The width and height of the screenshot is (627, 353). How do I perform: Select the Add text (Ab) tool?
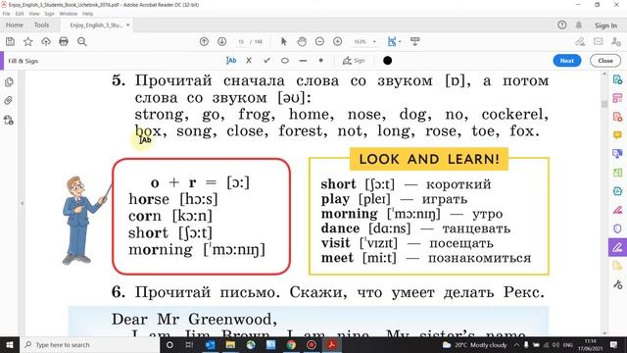coord(231,61)
